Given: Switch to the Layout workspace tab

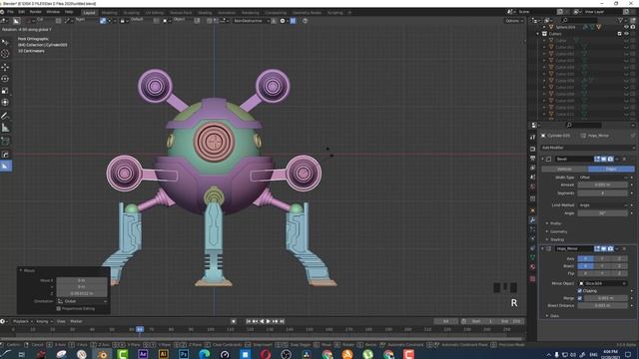Looking at the screenshot, I should click(x=89, y=13).
